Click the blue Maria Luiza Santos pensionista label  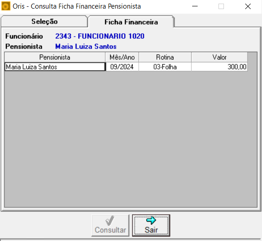[86, 46]
